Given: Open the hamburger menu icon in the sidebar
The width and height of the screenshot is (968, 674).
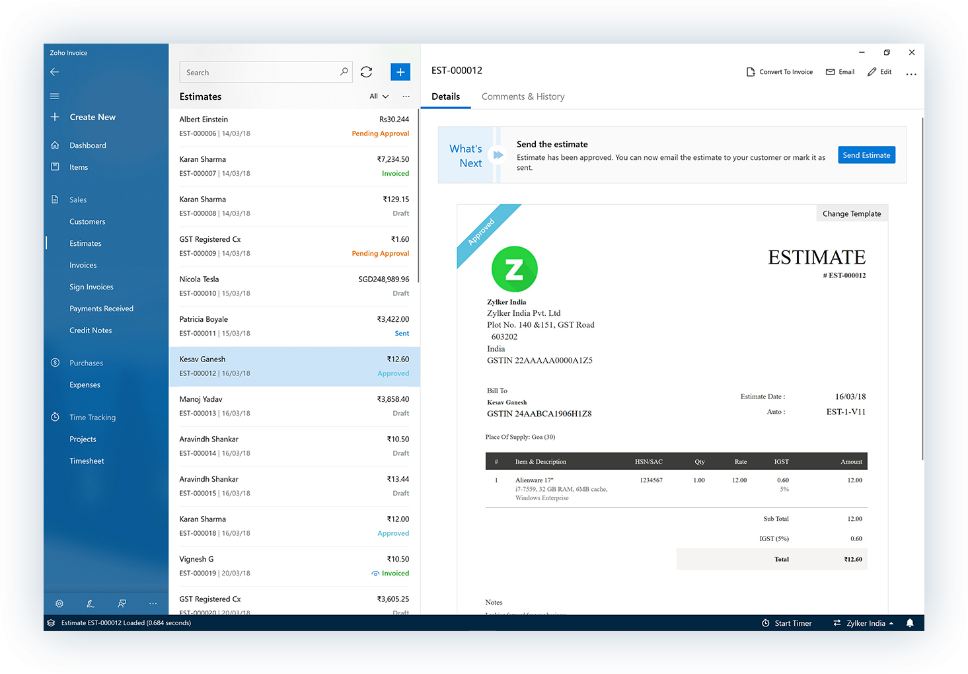Looking at the screenshot, I should 54,95.
